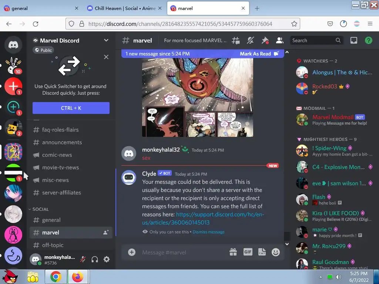
Task: Bookmark this page with the star icon
Action: [294, 24]
